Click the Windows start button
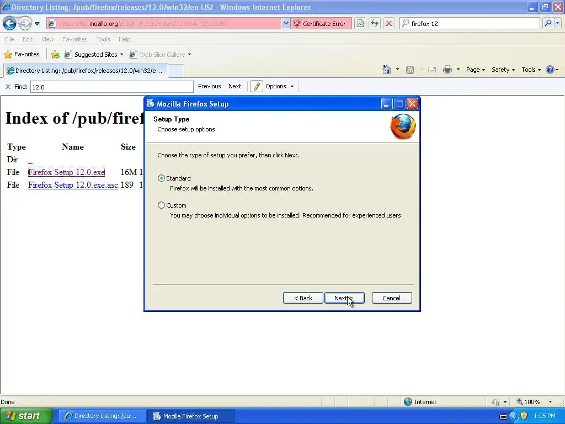This screenshot has width=565, height=424. click(x=26, y=416)
